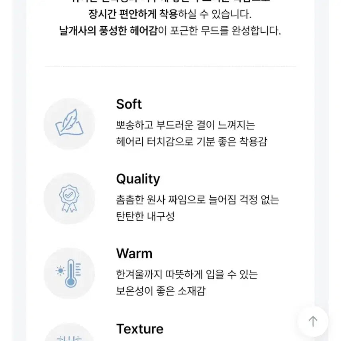The height and width of the screenshot is (341, 341).
Task: Click the dotted divider line above Soft
Action: (170, 67)
